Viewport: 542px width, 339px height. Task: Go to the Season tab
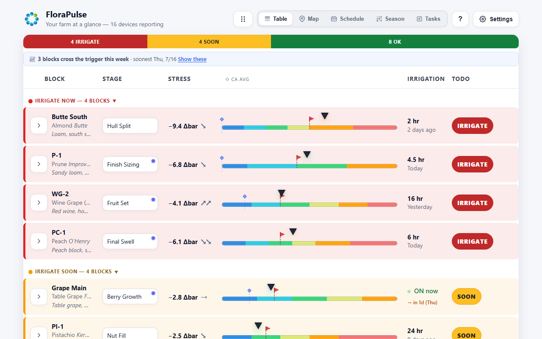coord(390,19)
